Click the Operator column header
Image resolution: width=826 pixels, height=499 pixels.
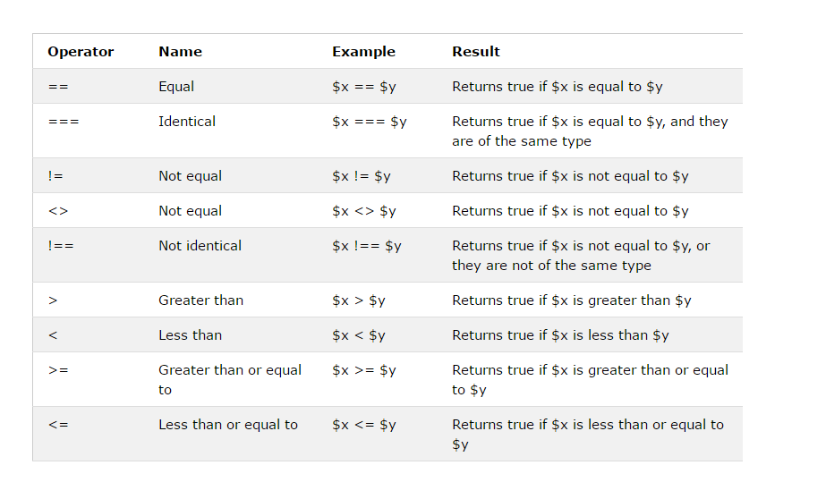point(81,52)
